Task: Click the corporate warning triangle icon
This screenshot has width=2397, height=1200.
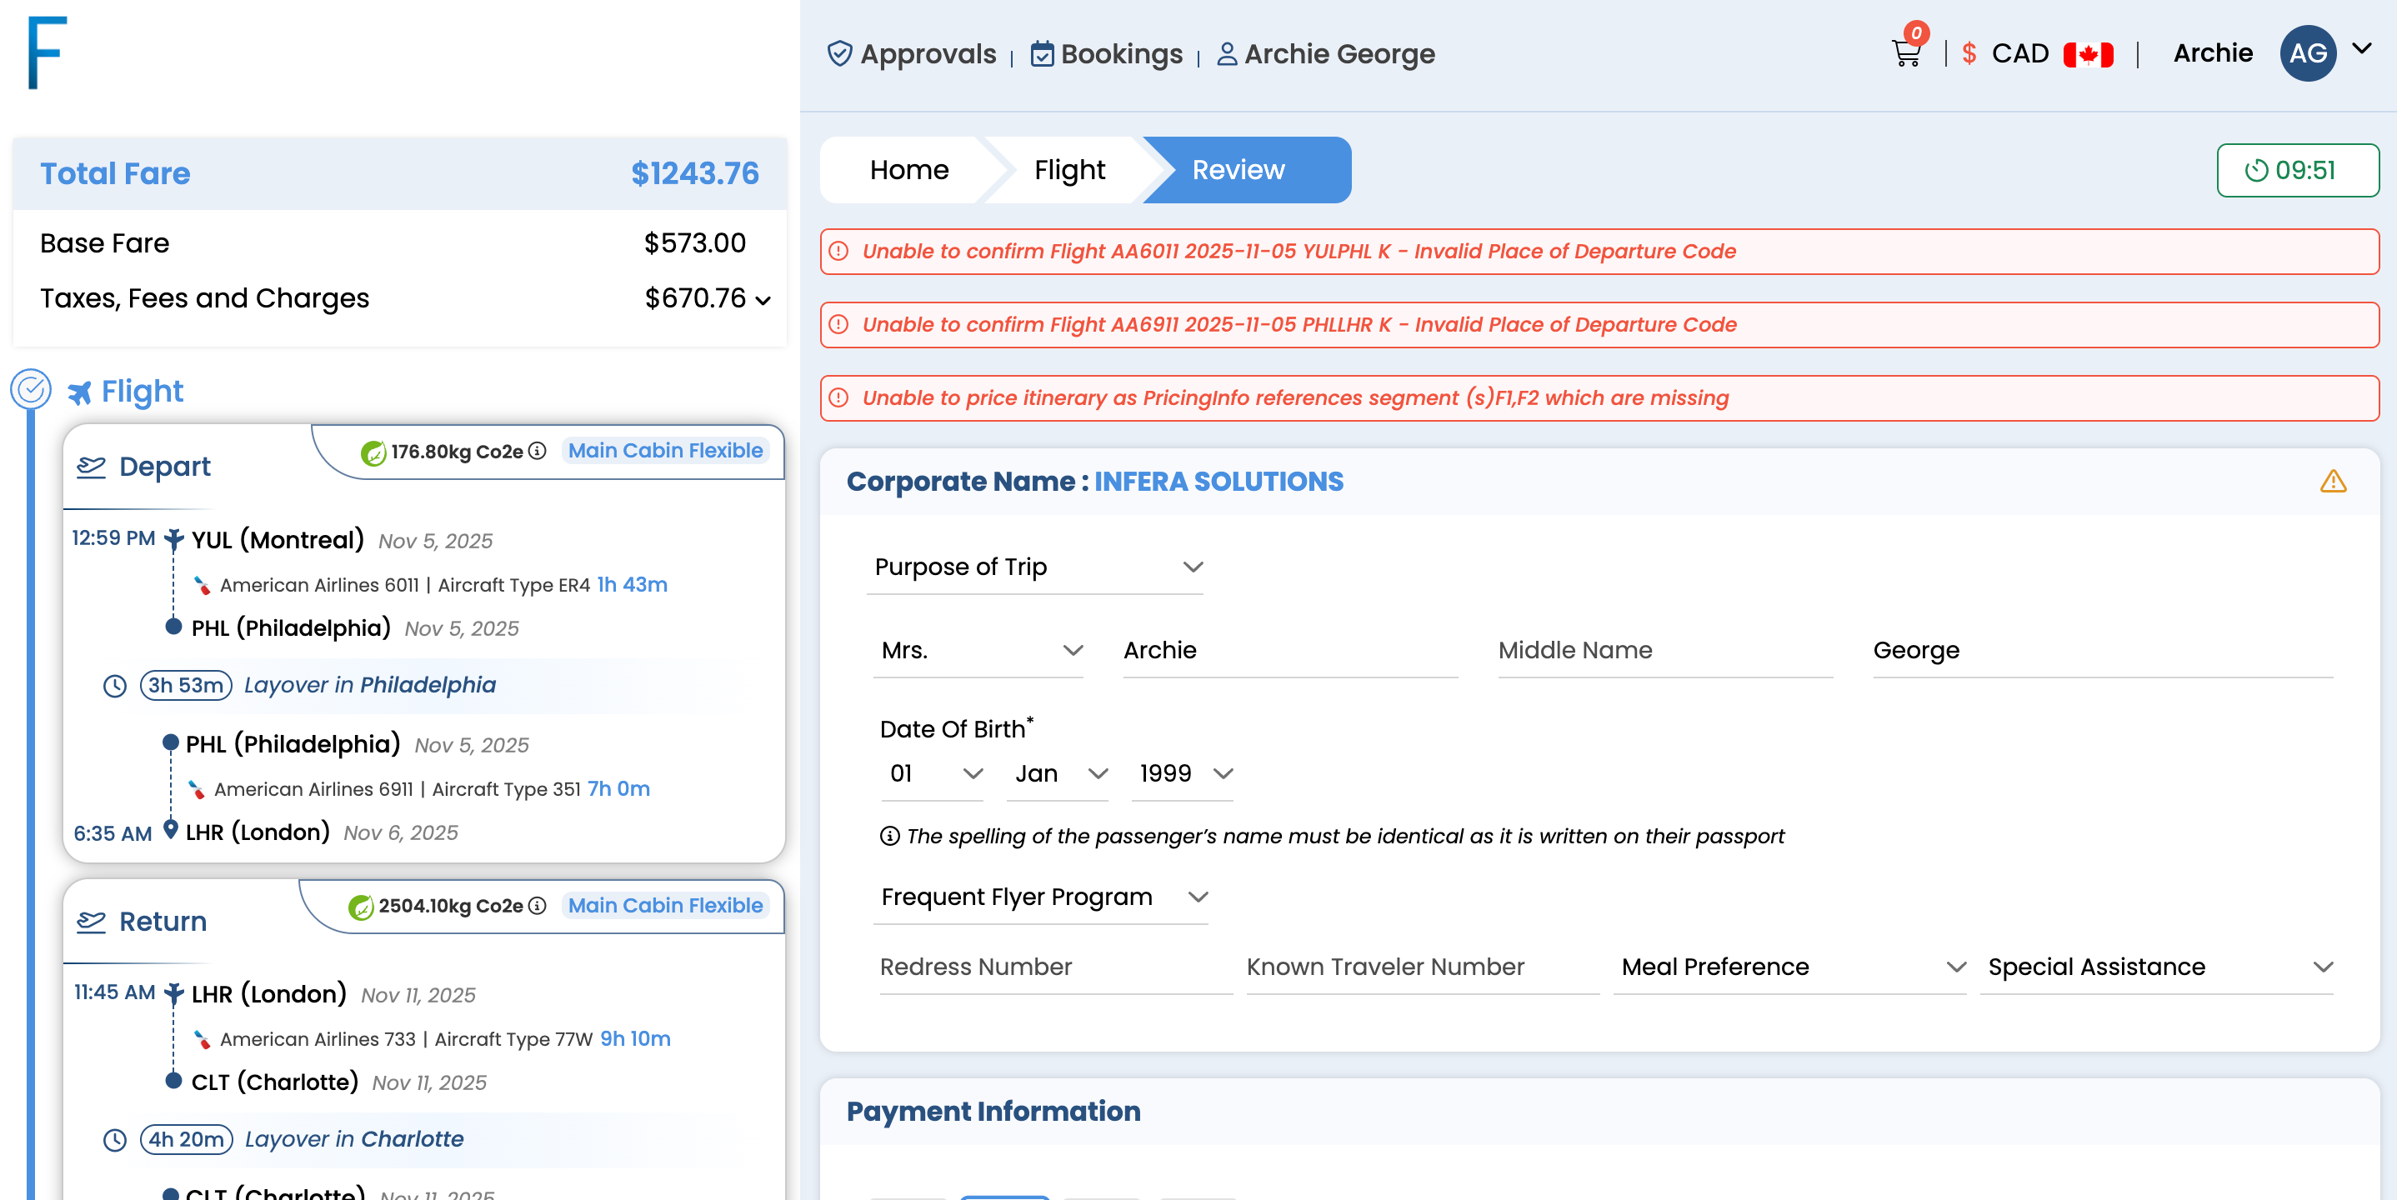Action: coord(2332,482)
